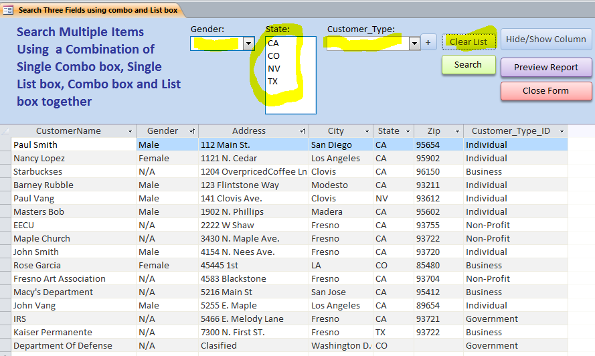The image size is (595, 356).
Task: Click the '123 Flintstone Way' address cell
Action: coord(254,185)
